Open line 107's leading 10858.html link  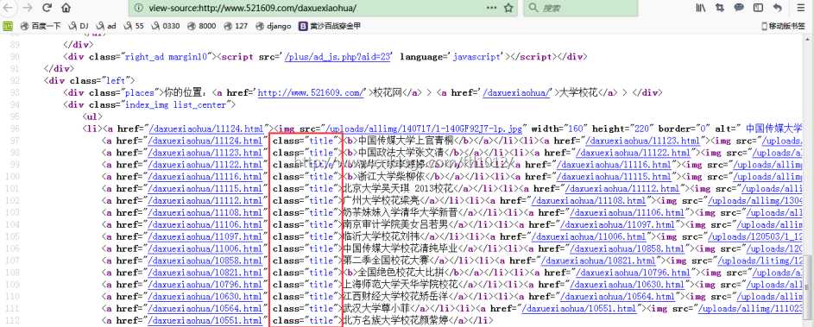click(x=205, y=261)
